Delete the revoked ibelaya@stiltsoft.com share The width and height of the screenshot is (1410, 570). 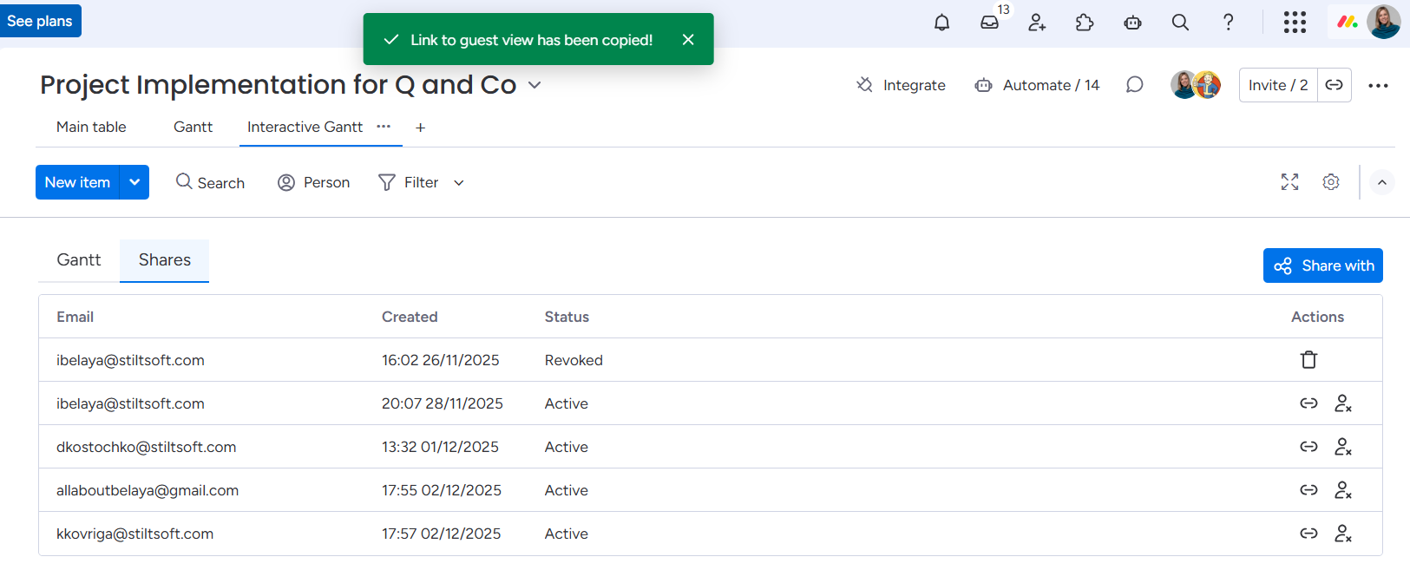pyautogui.click(x=1308, y=360)
